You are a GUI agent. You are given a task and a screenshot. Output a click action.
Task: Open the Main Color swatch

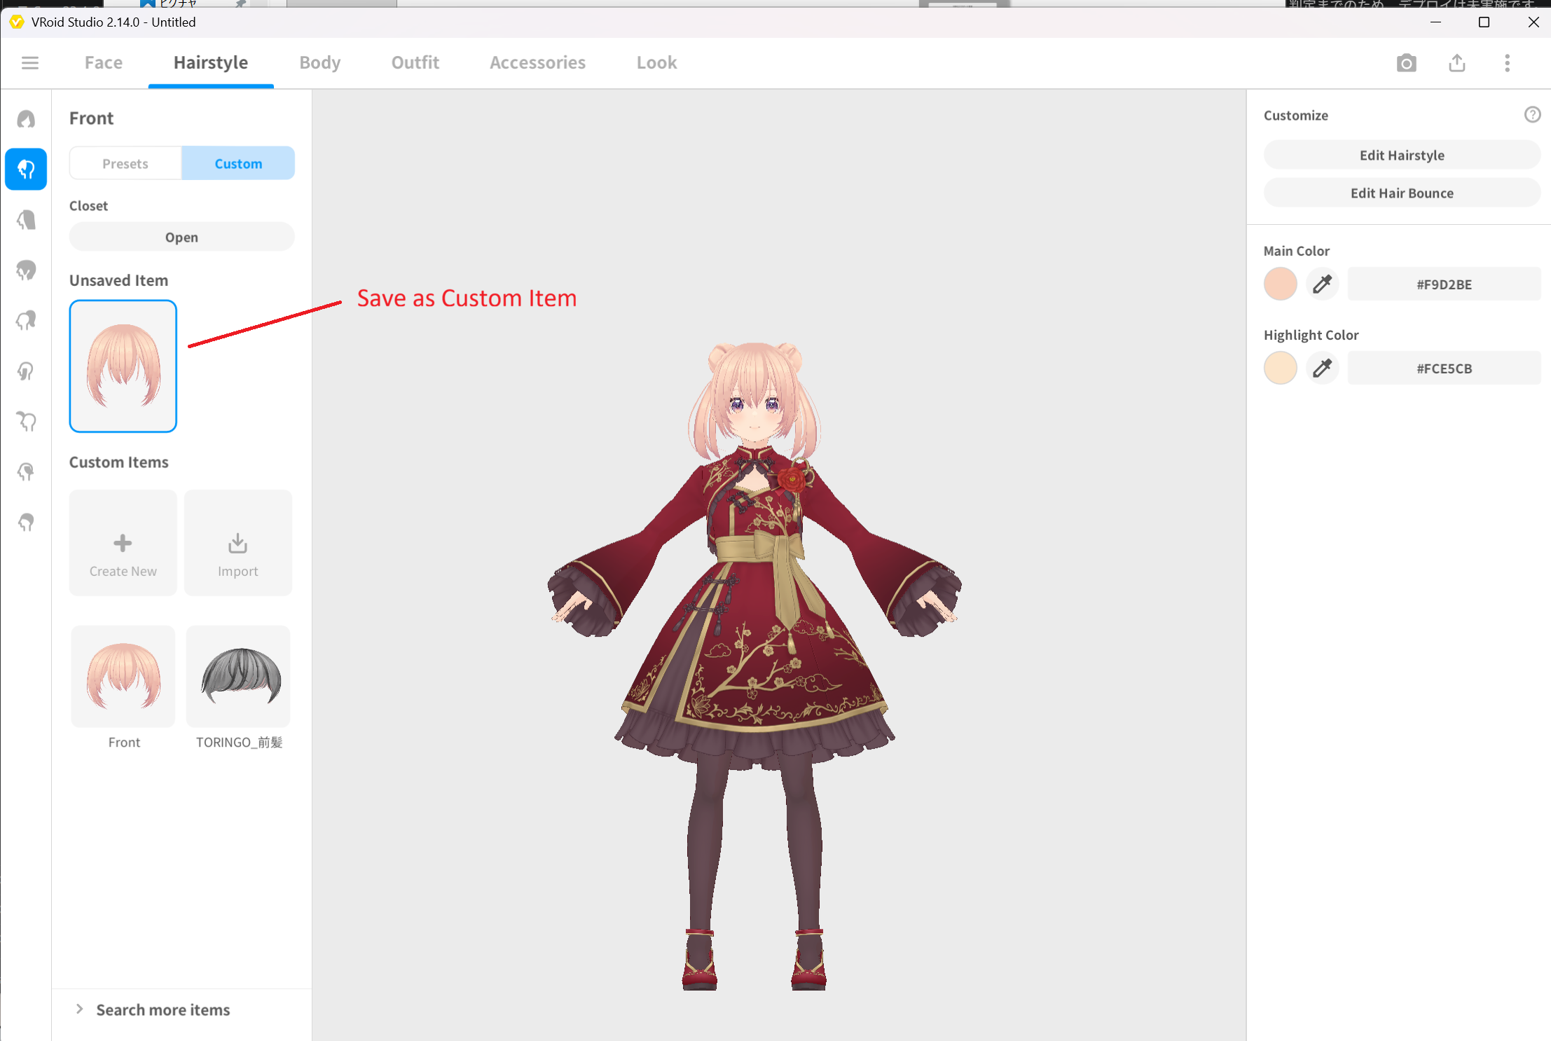click(x=1280, y=284)
